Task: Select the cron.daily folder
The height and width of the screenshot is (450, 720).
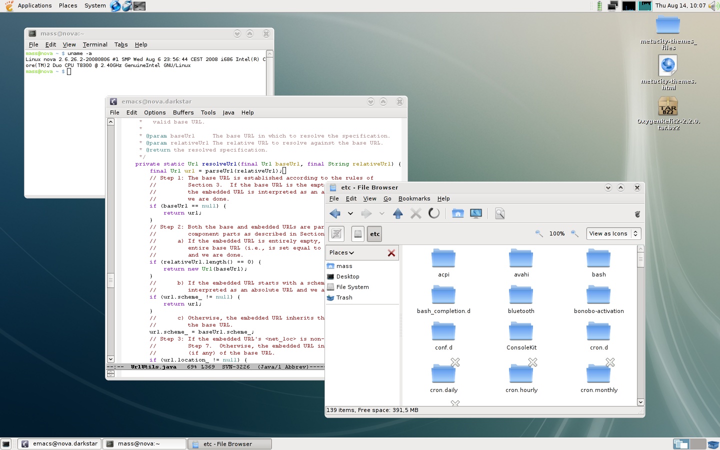Action: [x=443, y=376]
